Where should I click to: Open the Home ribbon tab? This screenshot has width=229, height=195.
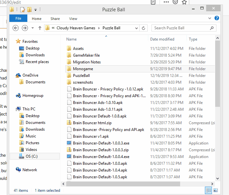pos(37,19)
